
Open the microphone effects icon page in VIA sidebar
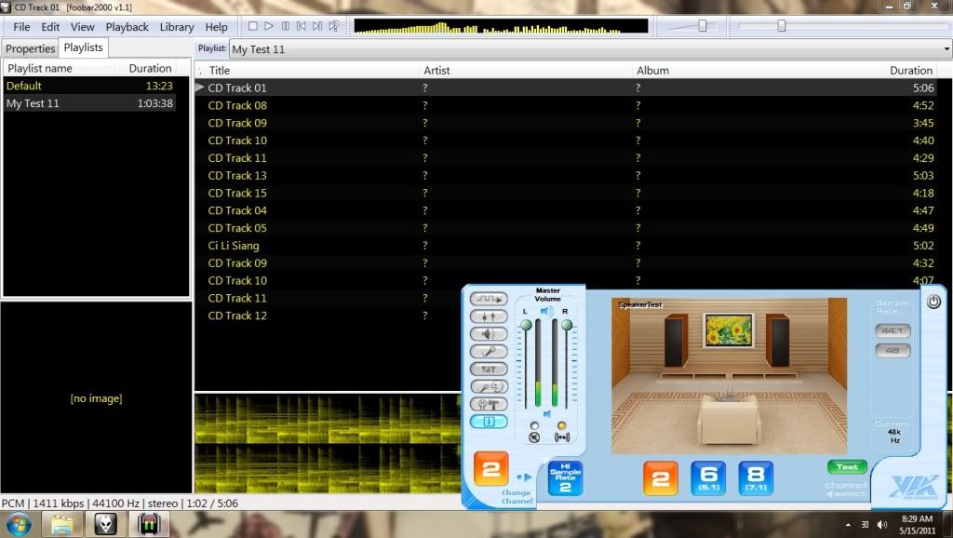489,386
